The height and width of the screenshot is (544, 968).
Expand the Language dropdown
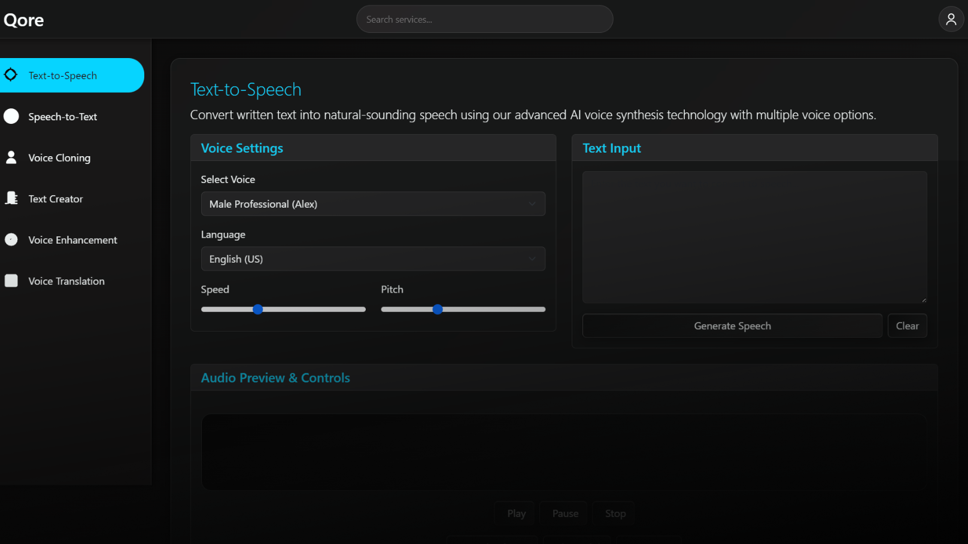(372, 259)
